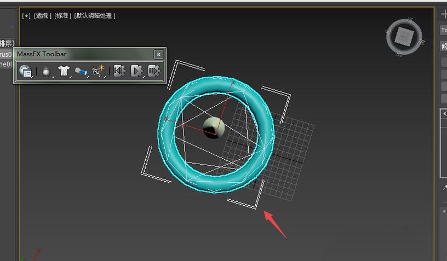Open the 默认明暗处理 shading menu

(x=95, y=16)
